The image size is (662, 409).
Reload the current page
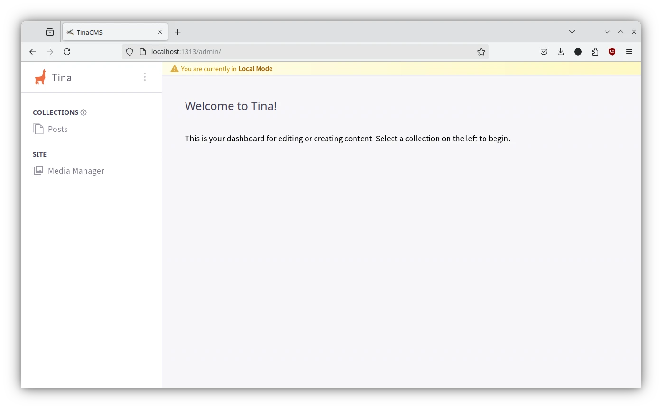(67, 52)
